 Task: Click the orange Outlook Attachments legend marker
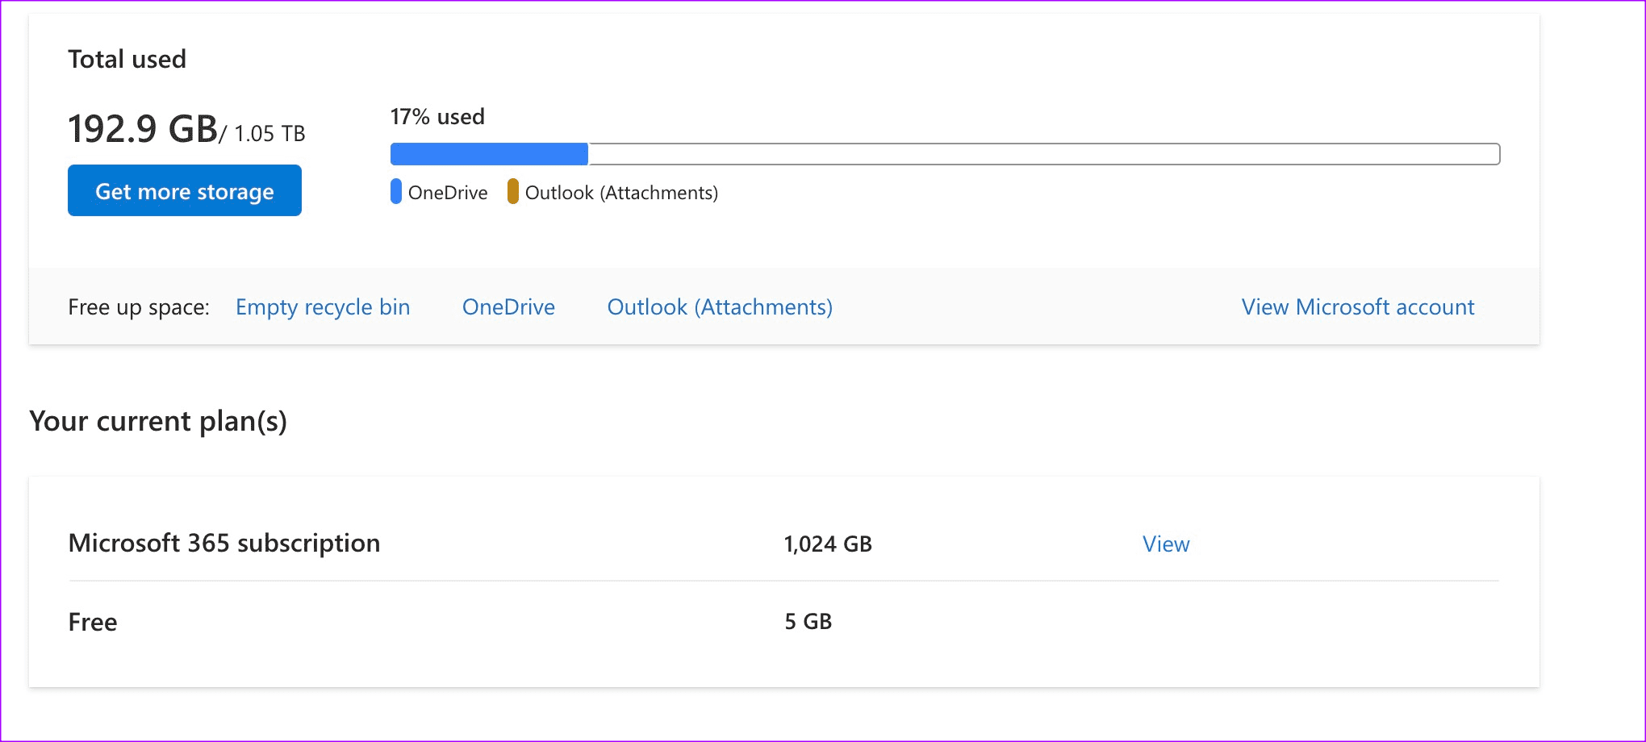(x=512, y=192)
